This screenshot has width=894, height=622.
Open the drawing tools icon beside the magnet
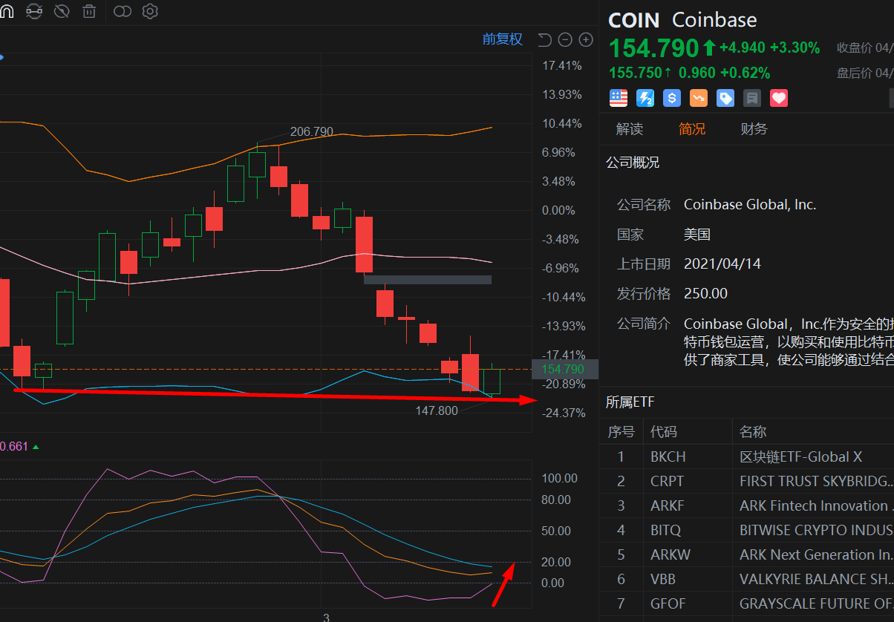34,11
